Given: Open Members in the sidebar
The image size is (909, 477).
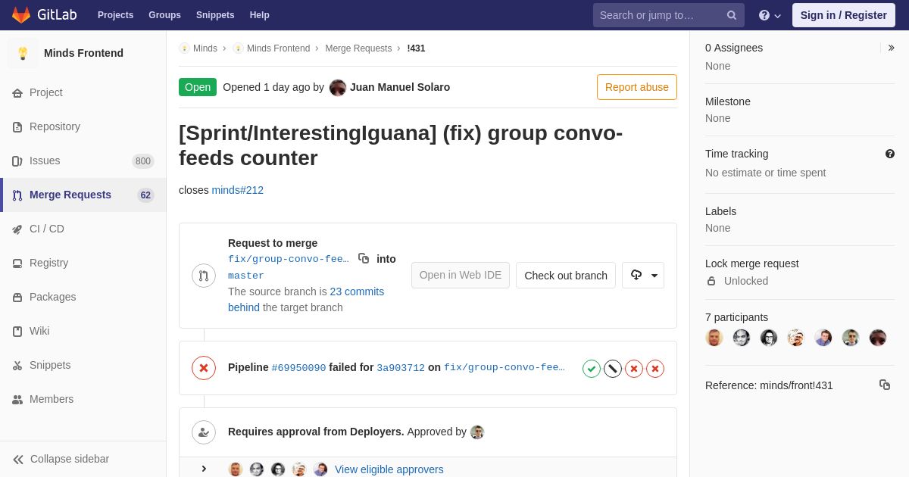Looking at the screenshot, I should coord(83,399).
